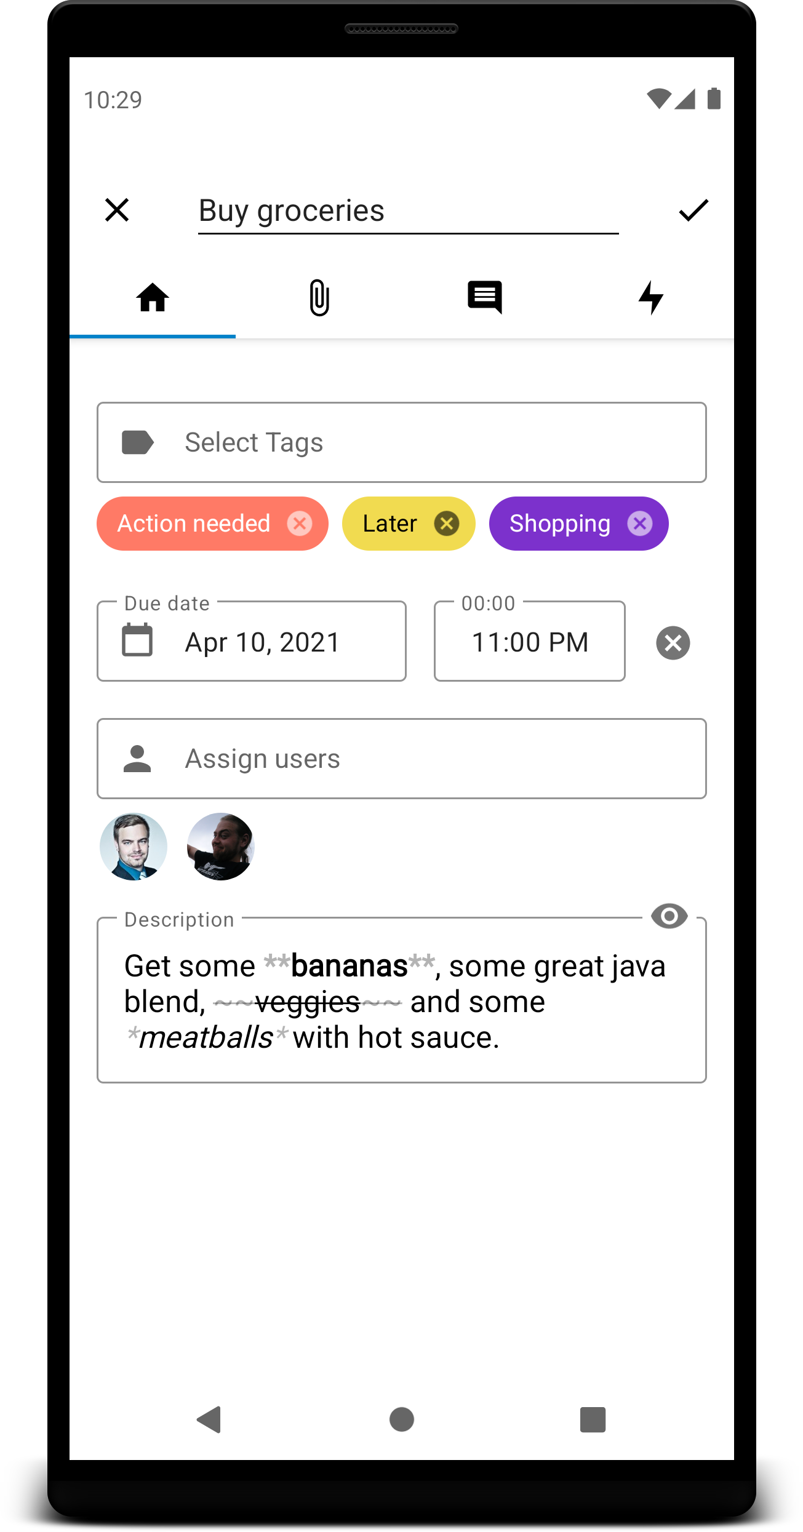Select the first assigned user avatar

[134, 847]
